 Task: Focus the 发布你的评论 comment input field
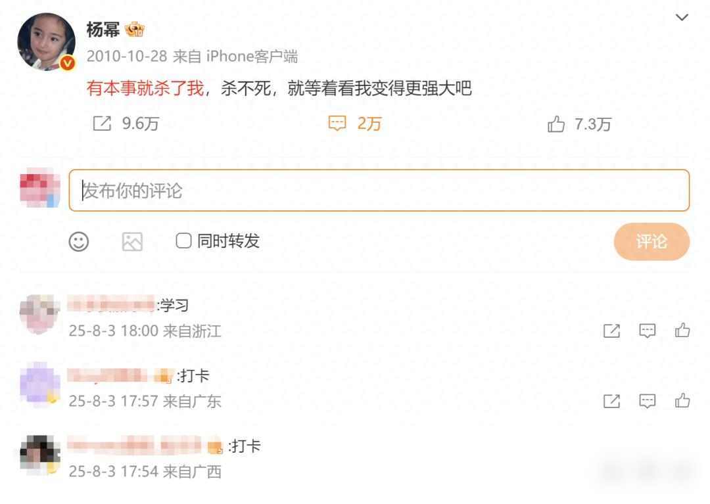point(379,191)
